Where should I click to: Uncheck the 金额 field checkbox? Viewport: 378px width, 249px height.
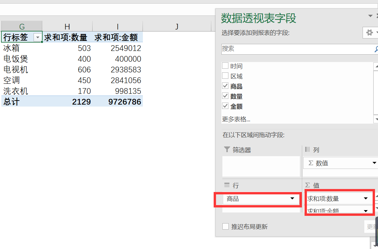point(225,106)
